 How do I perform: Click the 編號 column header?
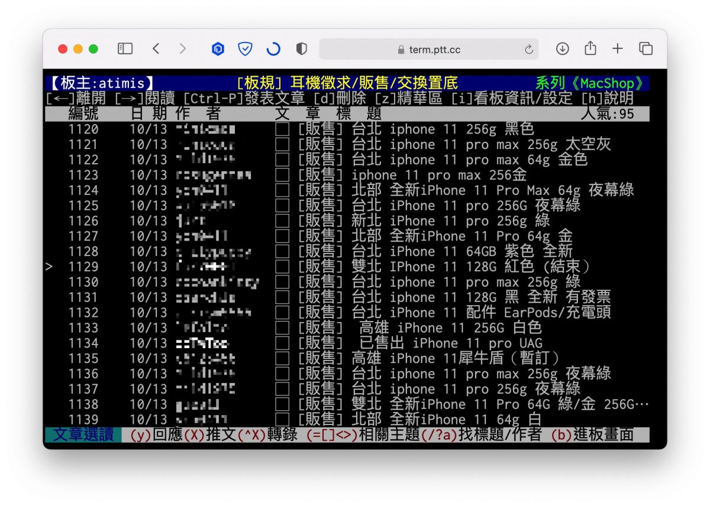tap(83, 113)
